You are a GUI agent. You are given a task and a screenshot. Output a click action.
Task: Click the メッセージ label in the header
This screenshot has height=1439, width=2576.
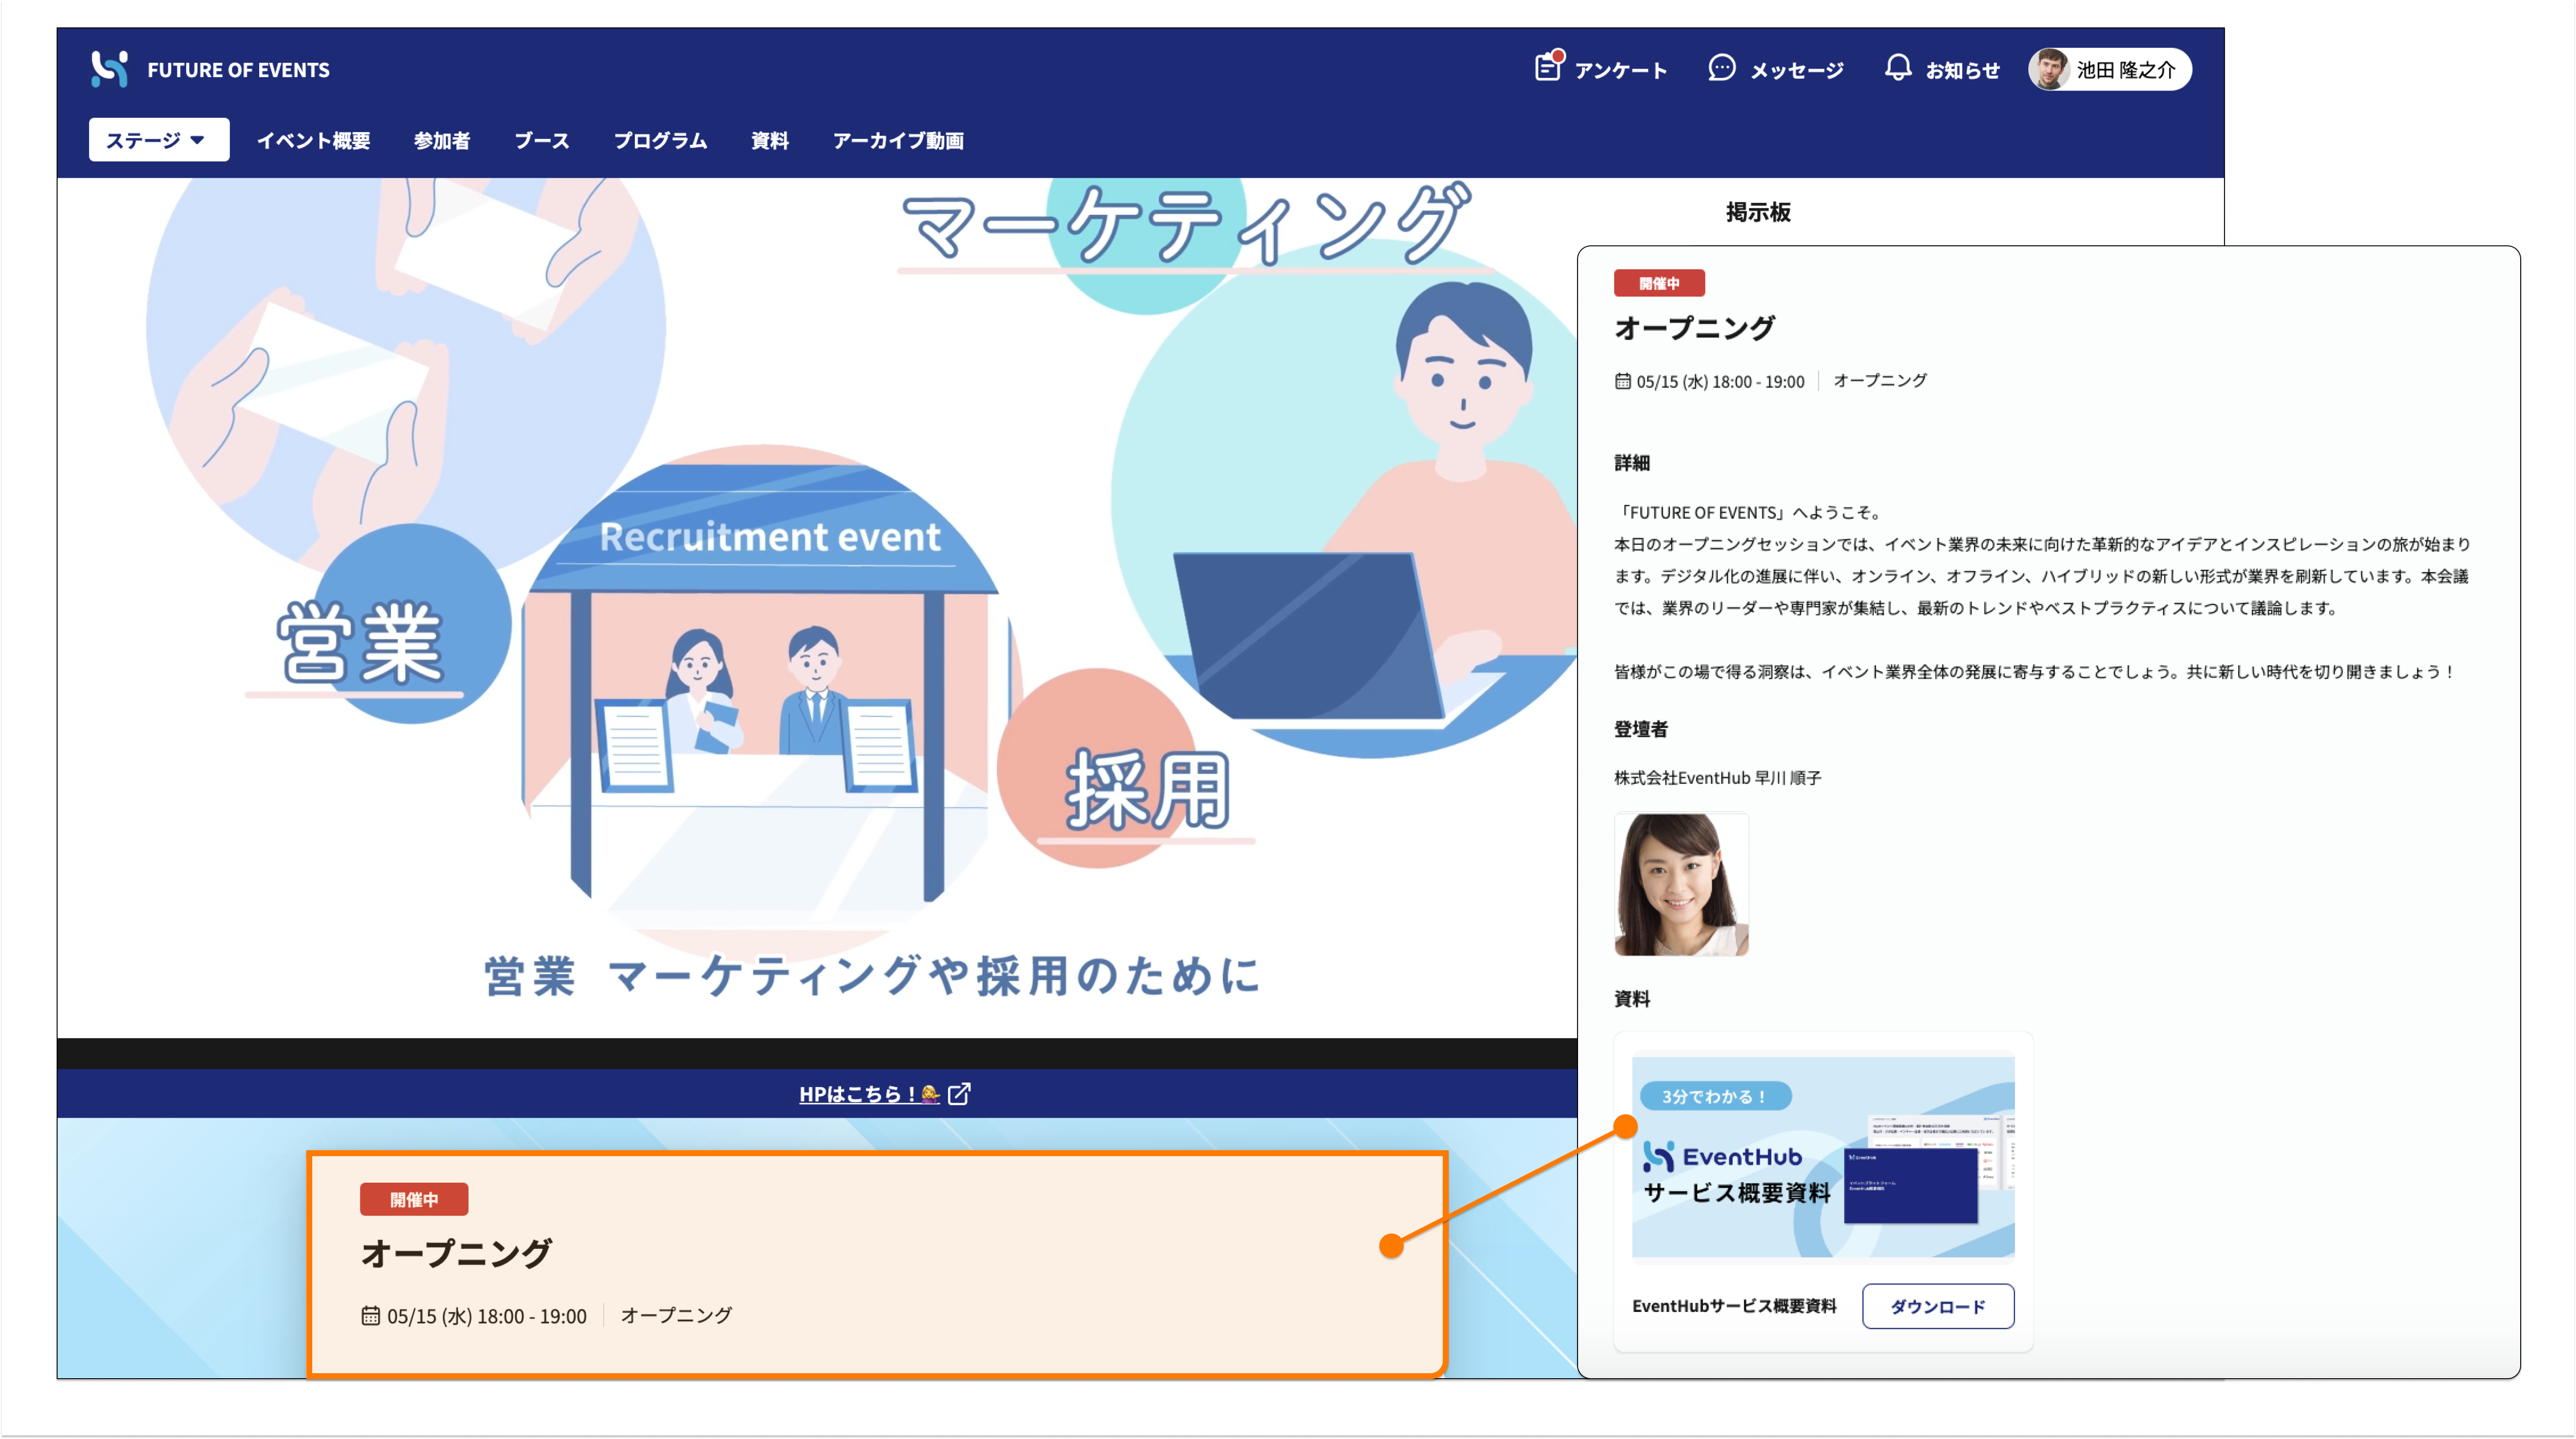pyautogui.click(x=1796, y=70)
